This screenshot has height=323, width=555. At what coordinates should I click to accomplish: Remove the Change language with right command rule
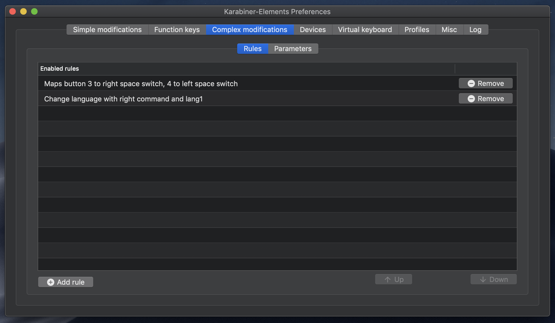[x=486, y=98]
